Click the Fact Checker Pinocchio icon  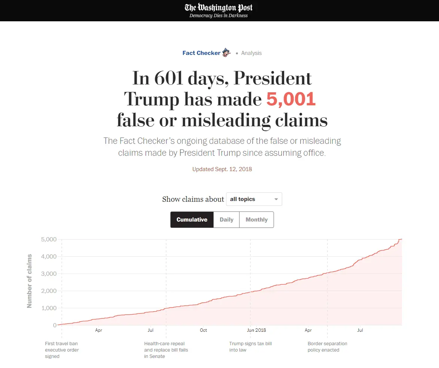coord(226,53)
